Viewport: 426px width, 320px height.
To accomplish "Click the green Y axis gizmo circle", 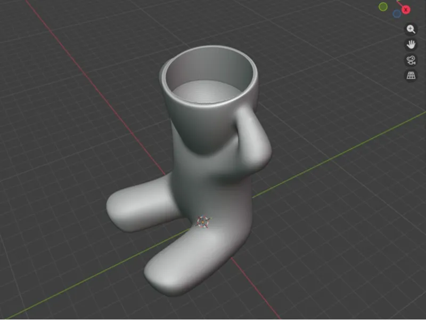I will click(x=383, y=7).
